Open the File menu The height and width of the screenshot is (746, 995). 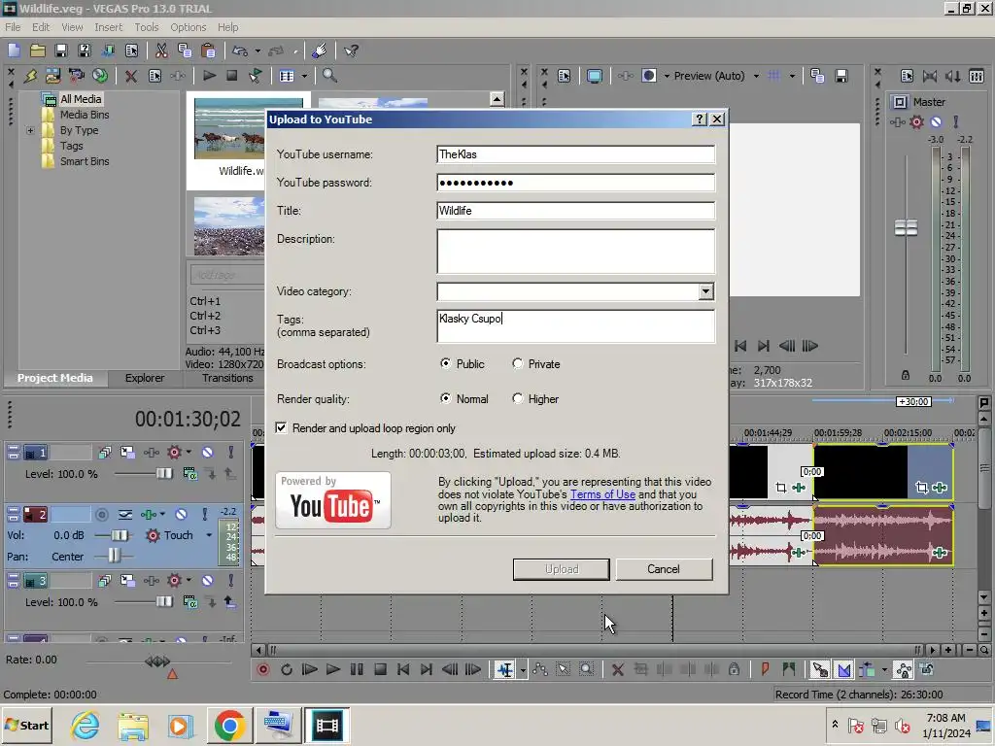tap(13, 27)
